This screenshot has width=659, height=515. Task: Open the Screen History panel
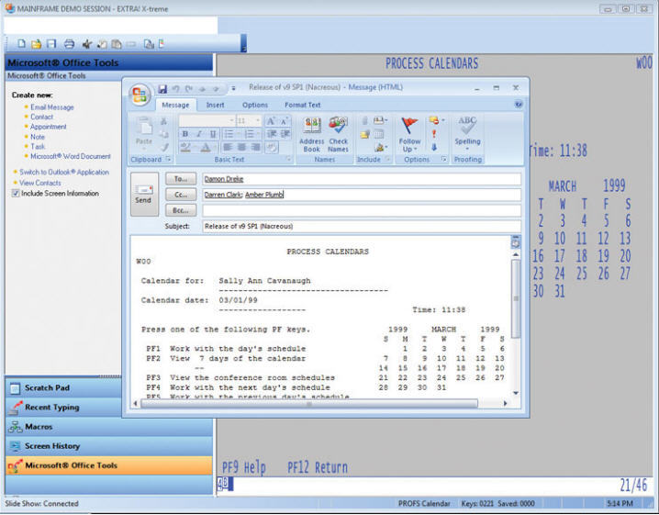(x=109, y=445)
